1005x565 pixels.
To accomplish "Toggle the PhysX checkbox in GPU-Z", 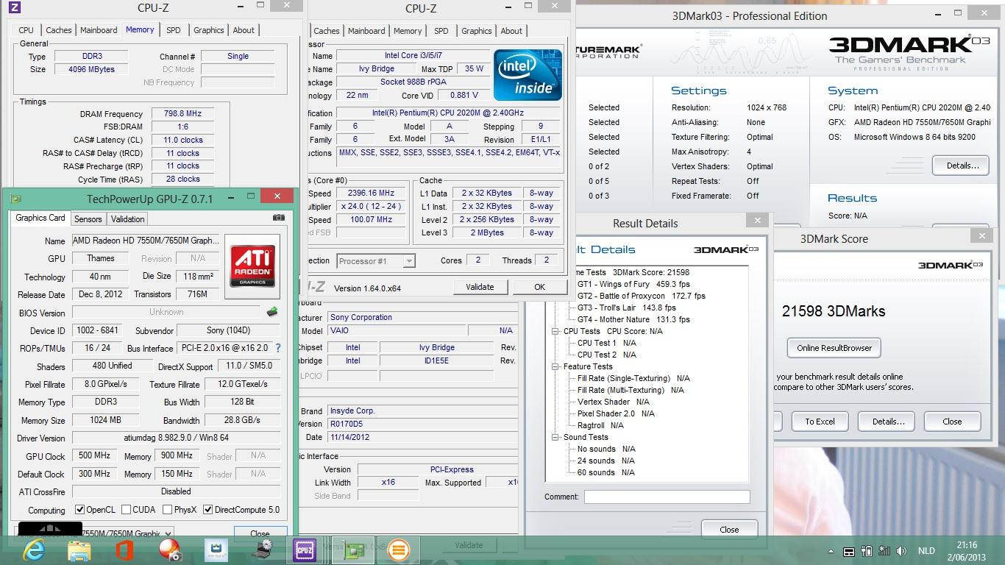I will [x=168, y=510].
